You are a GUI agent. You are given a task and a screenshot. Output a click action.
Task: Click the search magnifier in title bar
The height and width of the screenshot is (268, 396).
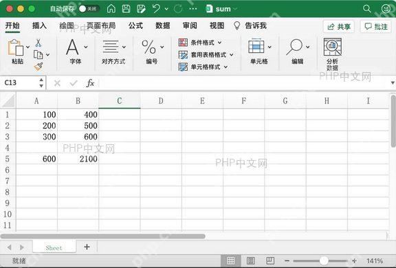tap(367, 9)
